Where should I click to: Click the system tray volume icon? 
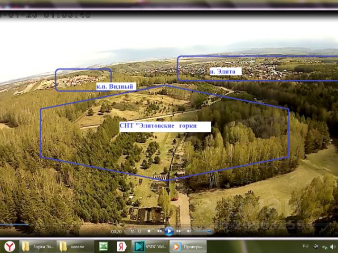pyautogui.click(x=333, y=247)
